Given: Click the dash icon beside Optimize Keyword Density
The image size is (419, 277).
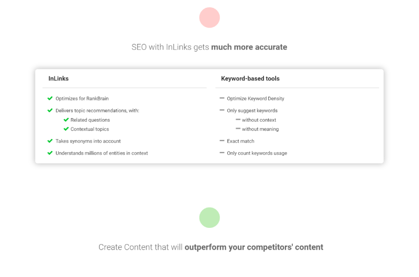Looking at the screenshot, I should (x=222, y=98).
